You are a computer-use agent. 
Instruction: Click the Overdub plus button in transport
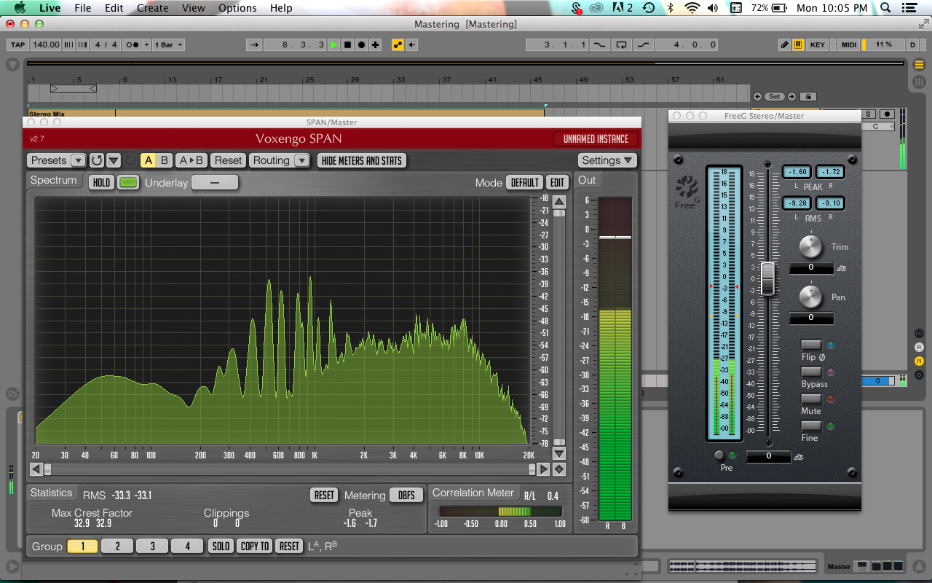[x=375, y=44]
